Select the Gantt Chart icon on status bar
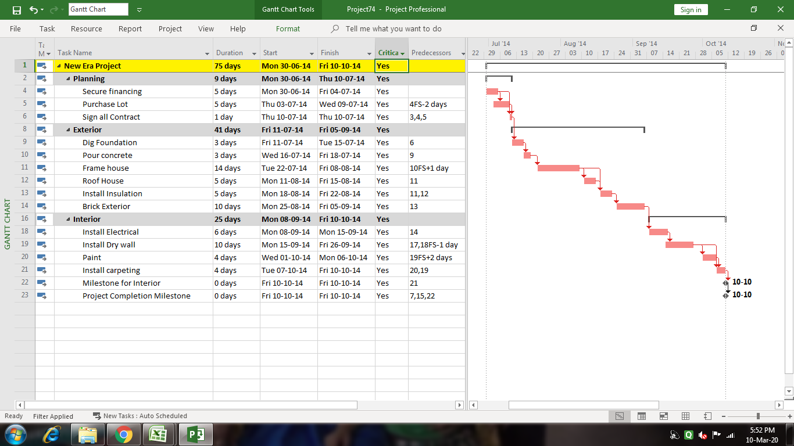Screen dimensions: 794x446 pyautogui.click(x=620, y=416)
